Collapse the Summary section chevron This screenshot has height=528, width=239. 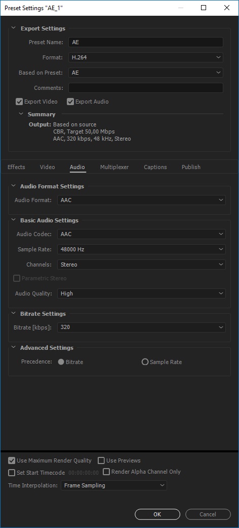(x=21, y=114)
